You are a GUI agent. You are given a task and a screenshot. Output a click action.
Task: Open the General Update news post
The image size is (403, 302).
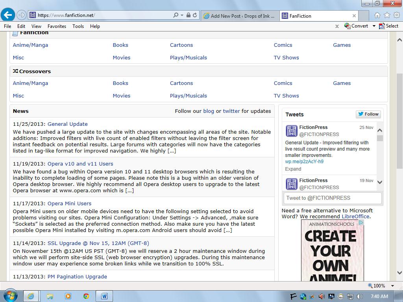coord(68,124)
